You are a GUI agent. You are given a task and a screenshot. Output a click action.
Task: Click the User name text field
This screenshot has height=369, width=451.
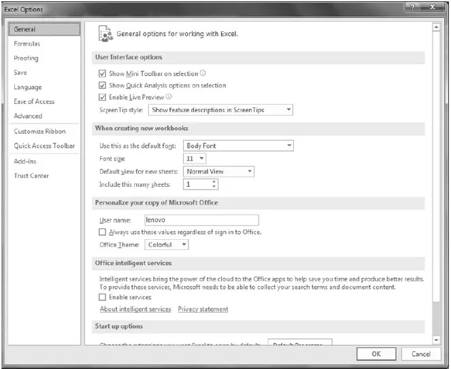[x=201, y=220]
